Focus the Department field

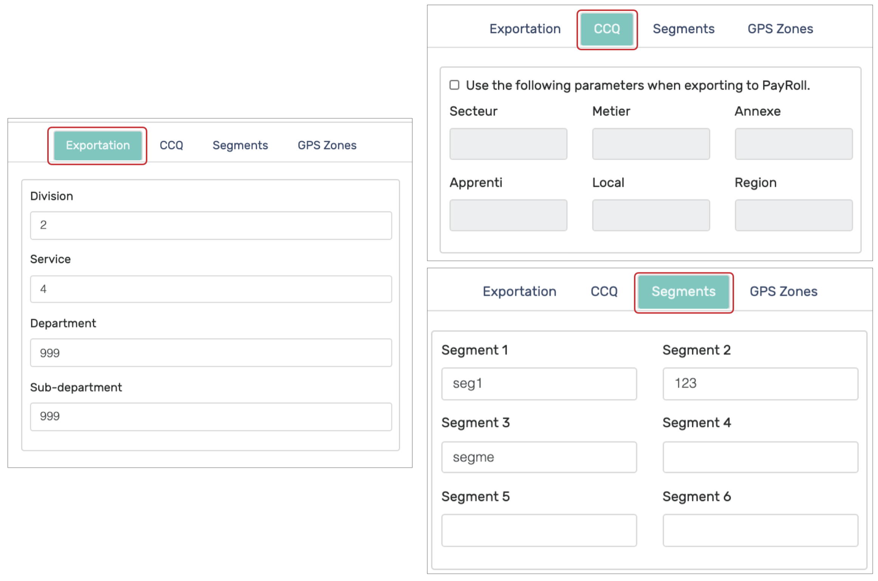[211, 353]
